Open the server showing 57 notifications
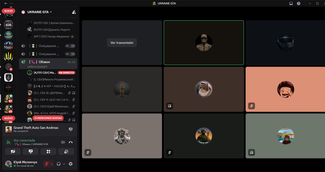The image size is (325, 172). coord(9,98)
